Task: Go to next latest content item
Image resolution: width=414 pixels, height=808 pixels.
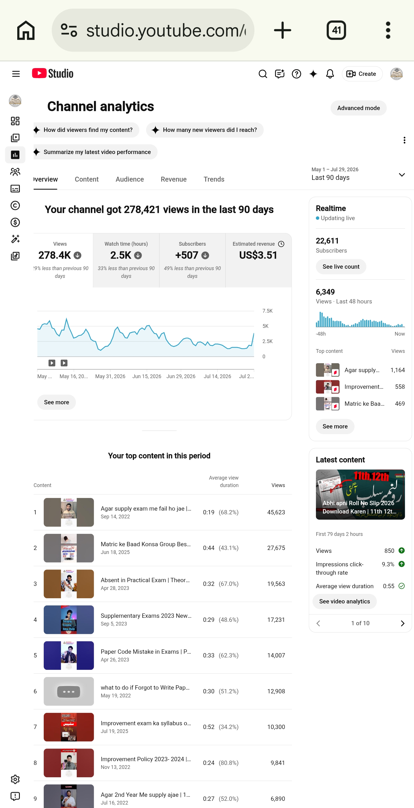Action: pos(402,623)
